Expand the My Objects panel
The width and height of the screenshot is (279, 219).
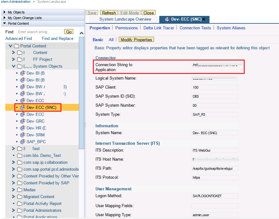[x=4, y=12]
